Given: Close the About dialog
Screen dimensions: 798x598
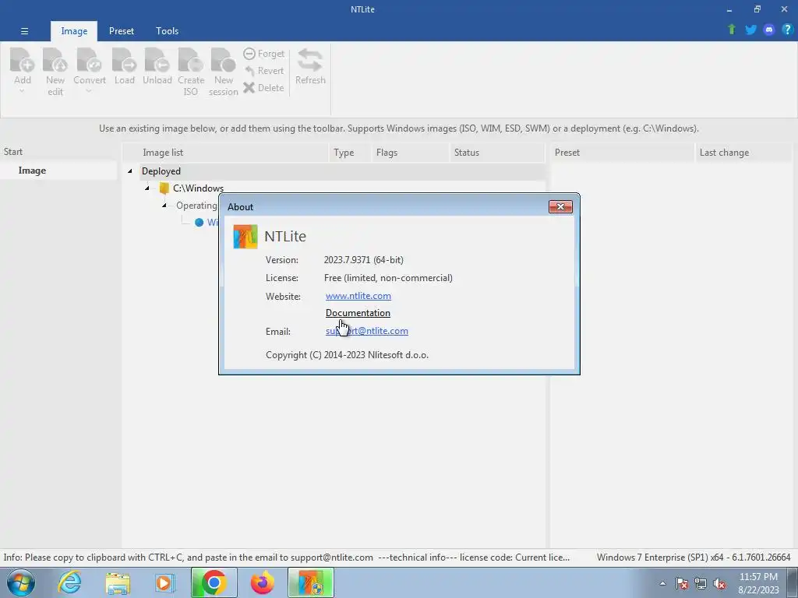Looking at the screenshot, I should [x=560, y=206].
